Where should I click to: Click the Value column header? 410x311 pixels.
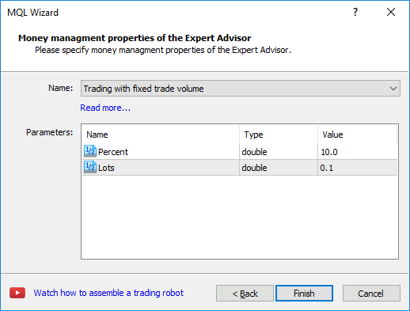(x=357, y=135)
